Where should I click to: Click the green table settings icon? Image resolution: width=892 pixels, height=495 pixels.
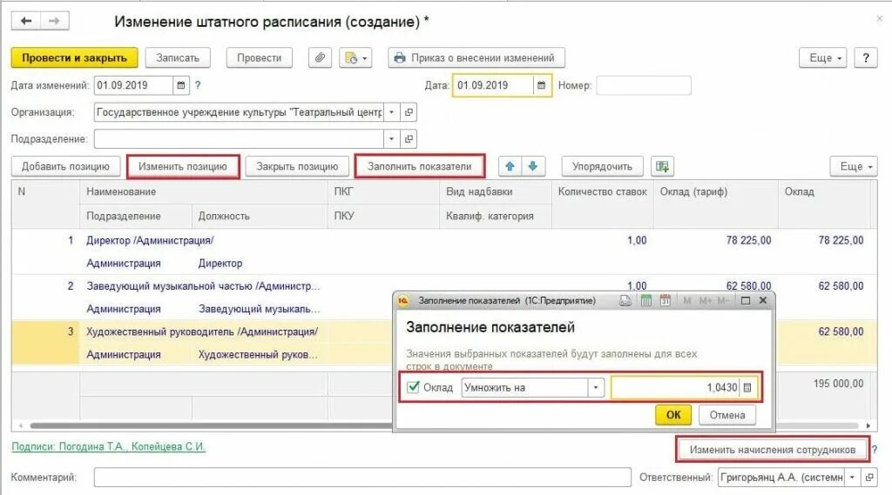(x=662, y=166)
